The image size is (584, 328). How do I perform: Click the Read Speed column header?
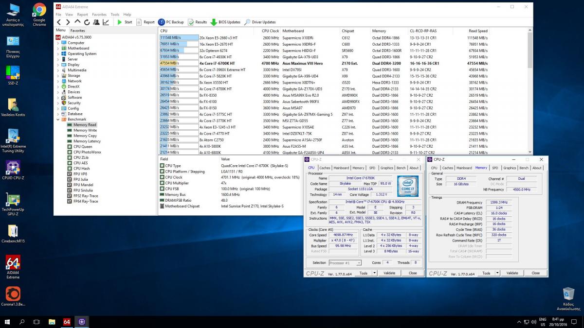point(478,31)
